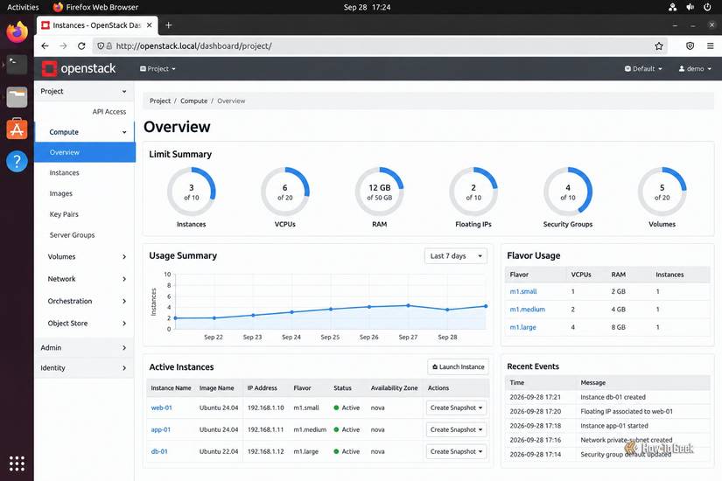
Task: Close the Instances - OpenStack tab
Action: pos(149,25)
